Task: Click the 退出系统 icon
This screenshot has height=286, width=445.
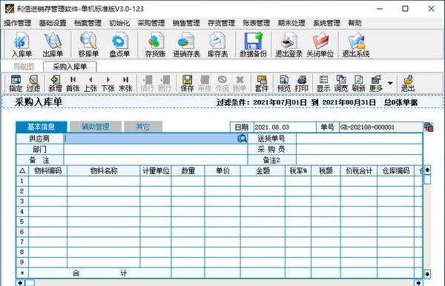Action: click(355, 44)
